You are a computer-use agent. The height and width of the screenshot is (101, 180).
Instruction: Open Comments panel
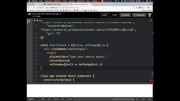(x=56, y=99)
